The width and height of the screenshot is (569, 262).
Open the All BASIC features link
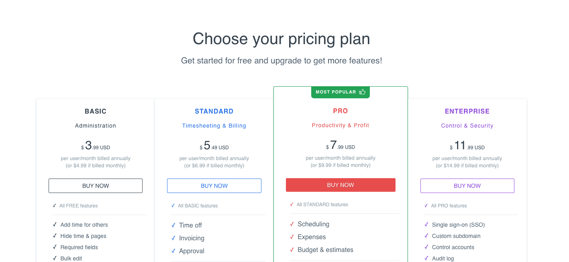pos(198,206)
